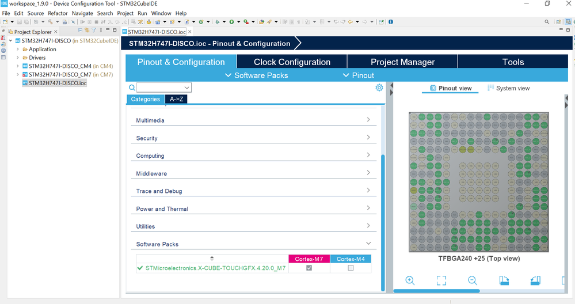Image resolution: width=575 pixels, height=304 pixels.
Task: Close the Project Explorer view tab
Action: [56, 32]
